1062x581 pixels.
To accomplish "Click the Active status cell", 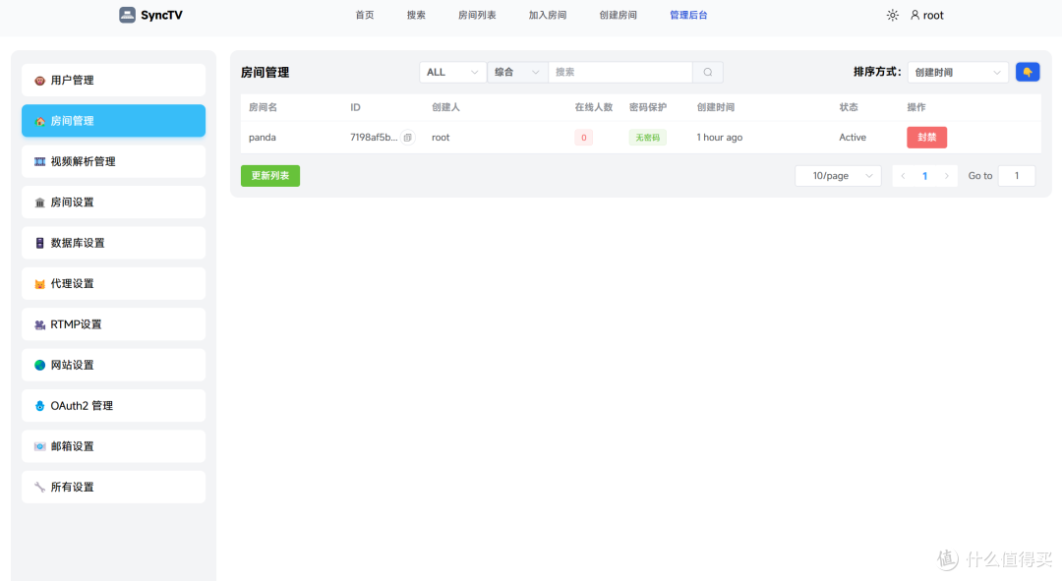I will click(x=852, y=138).
